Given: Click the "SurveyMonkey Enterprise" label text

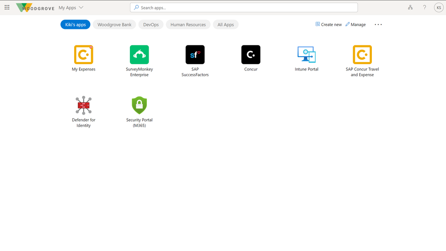Looking at the screenshot, I should coord(139,72).
